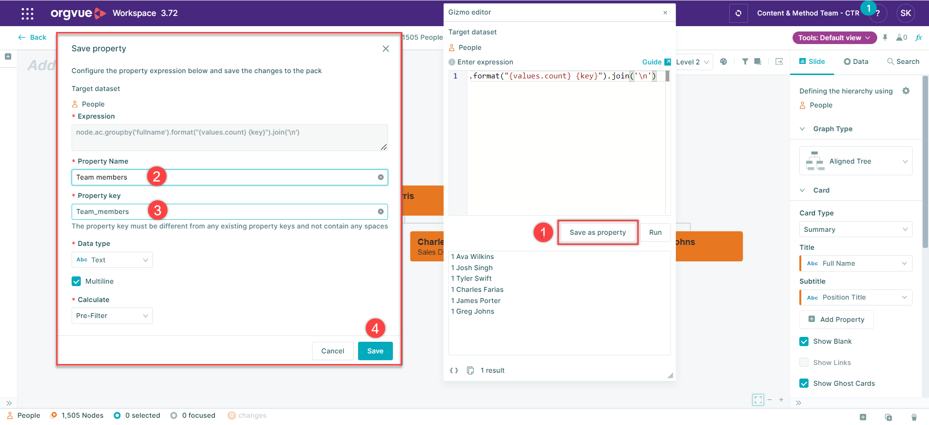Open the Calculate Pre-Filter dropdown
Image resolution: width=929 pixels, height=425 pixels.
112,316
